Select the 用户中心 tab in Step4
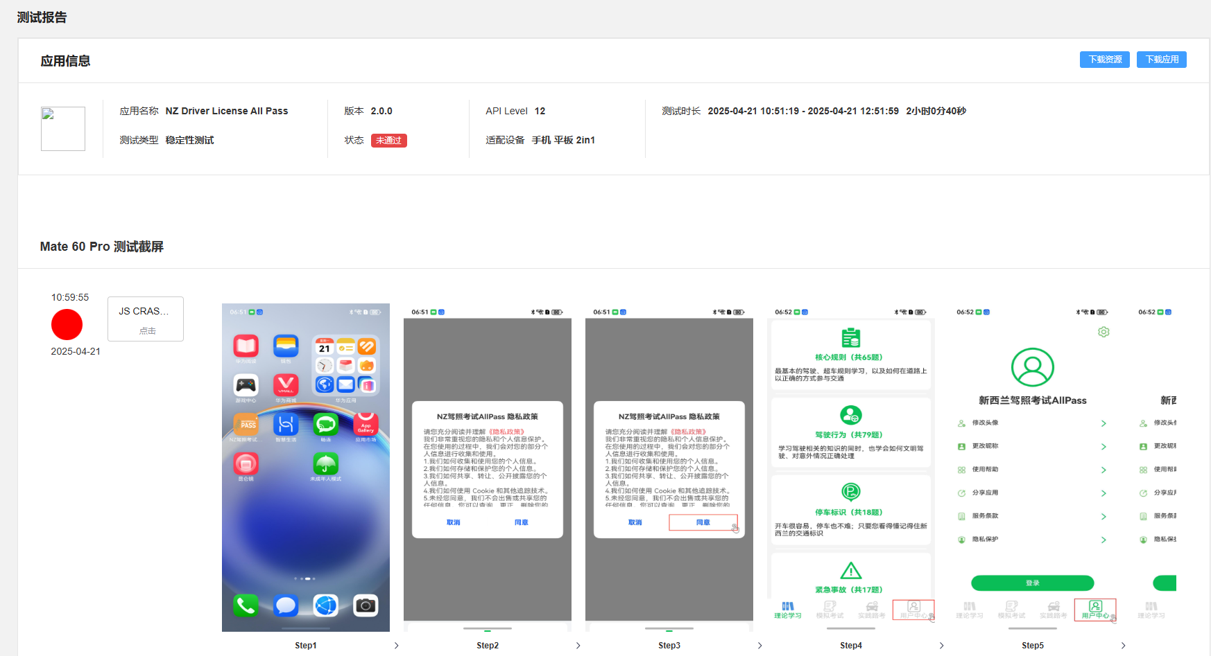This screenshot has height=656, width=1211. pyautogui.click(x=913, y=610)
